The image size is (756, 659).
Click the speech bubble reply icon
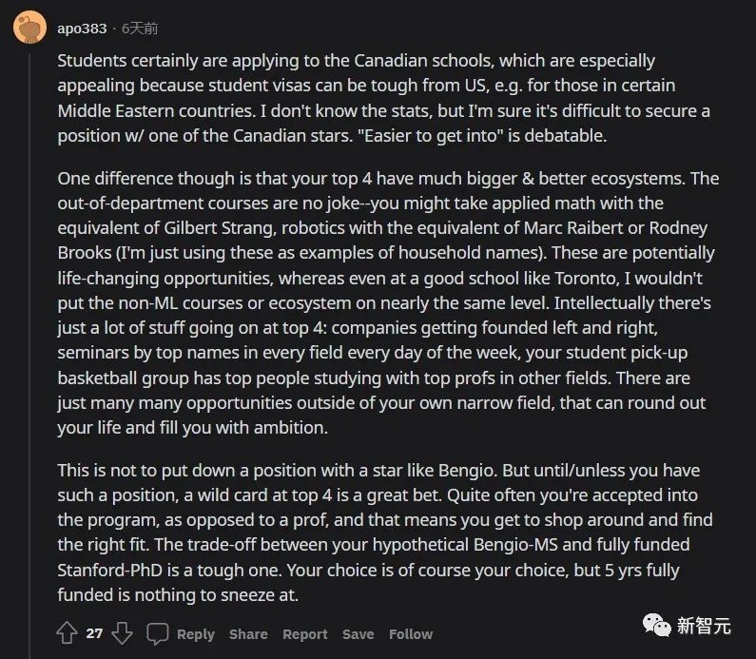tap(158, 633)
